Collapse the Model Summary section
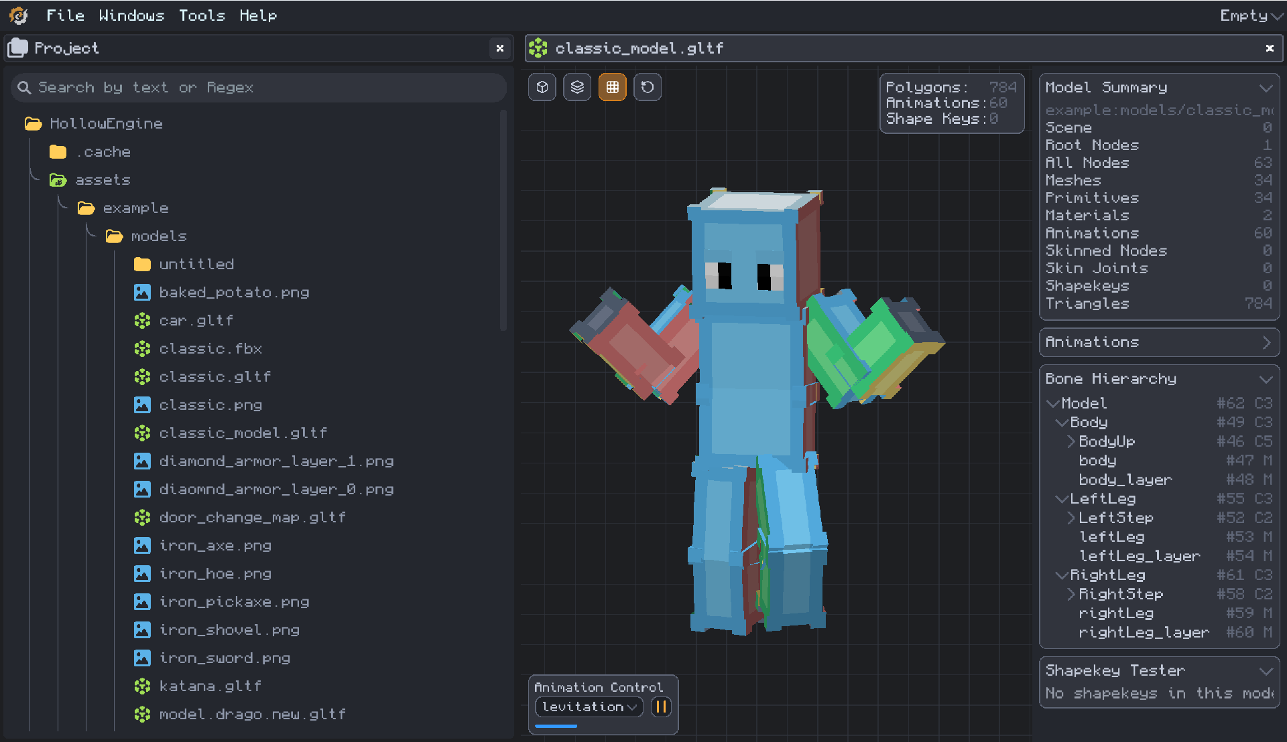This screenshot has height=742, width=1287. pyautogui.click(x=1266, y=88)
